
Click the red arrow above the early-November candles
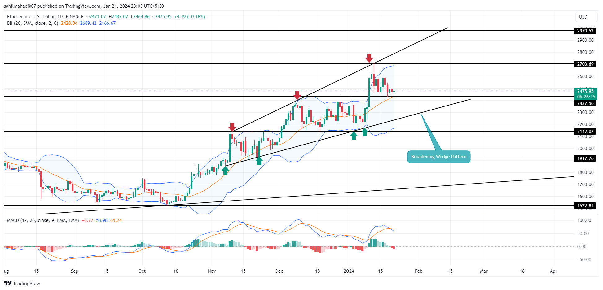(232, 128)
